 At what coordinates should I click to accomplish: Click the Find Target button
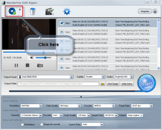click(113, 84)
